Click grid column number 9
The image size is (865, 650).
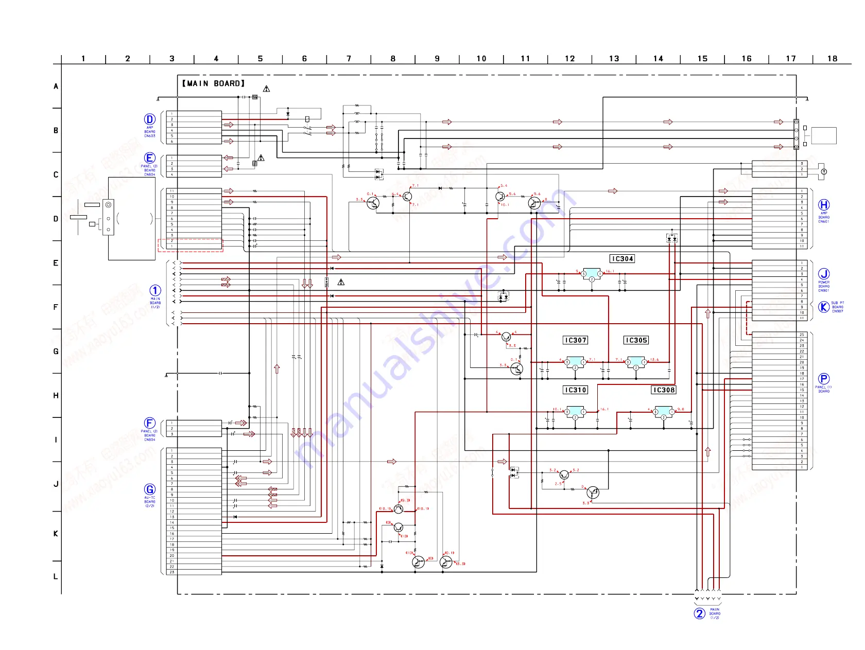pyautogui.click(x=438, y=59)
